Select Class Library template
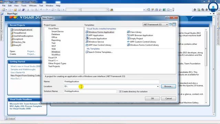This screenshot has width=220, height=124. pos(134,32)
